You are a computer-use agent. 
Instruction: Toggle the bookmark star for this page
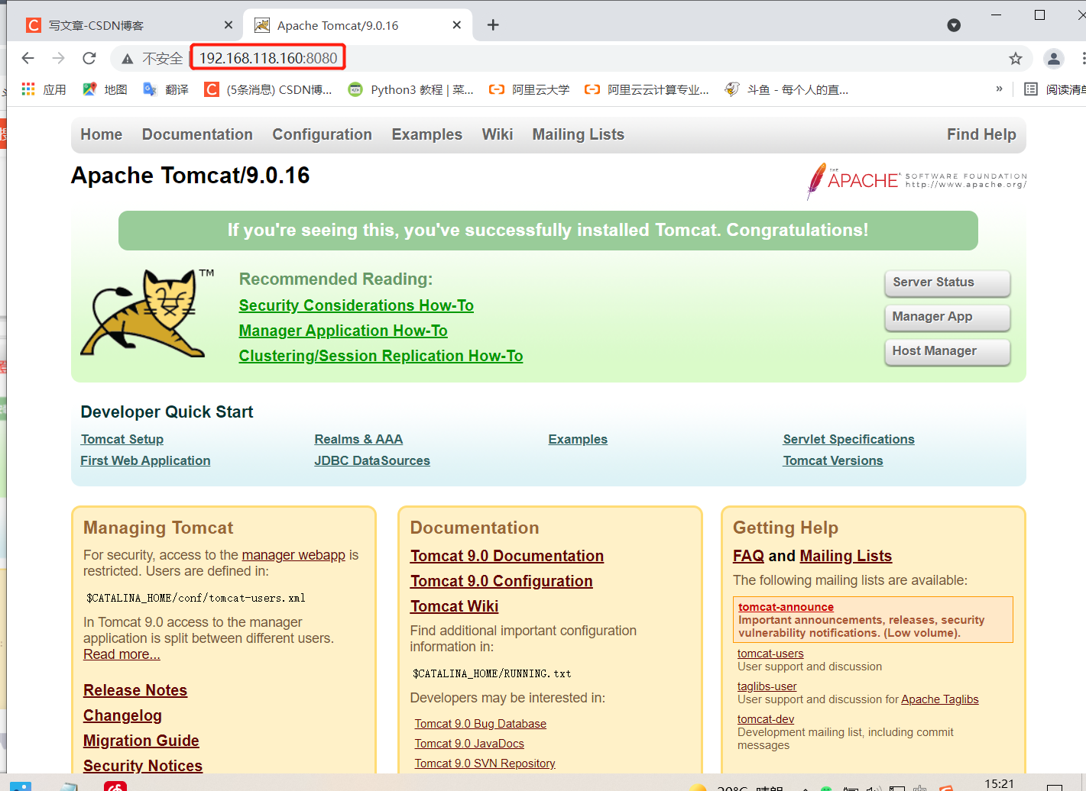tap(1016, 57)
